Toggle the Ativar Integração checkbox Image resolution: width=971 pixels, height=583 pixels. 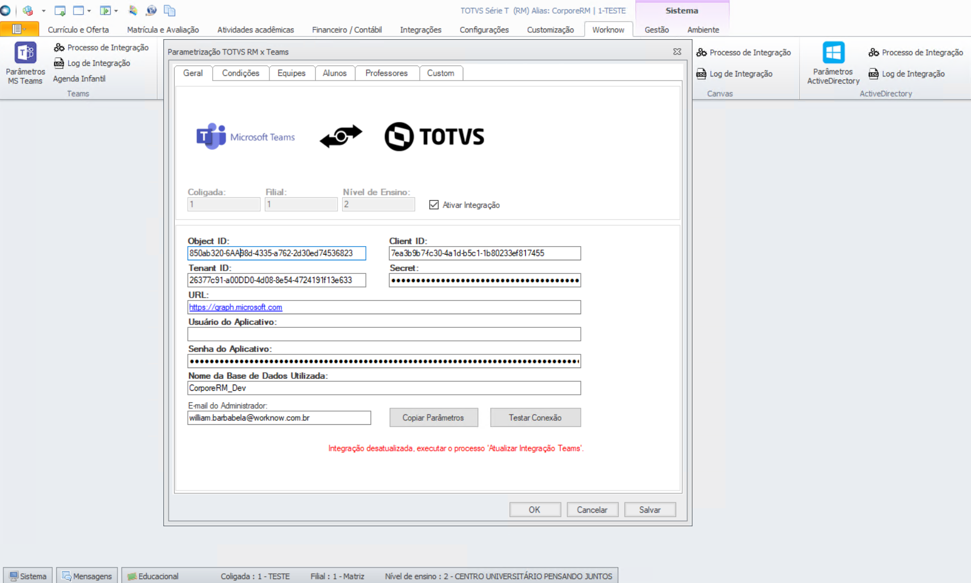(434, 205)
